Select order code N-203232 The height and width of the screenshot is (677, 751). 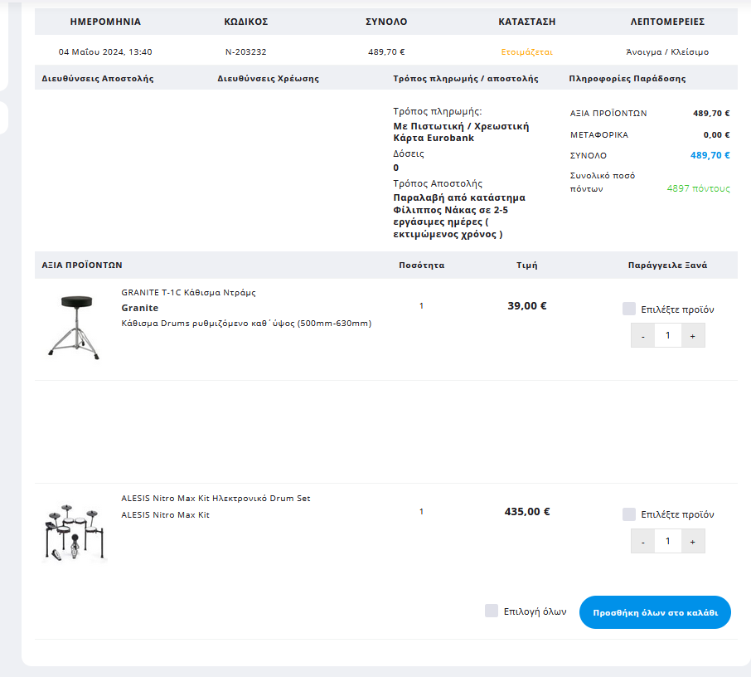tap(245, 51)
